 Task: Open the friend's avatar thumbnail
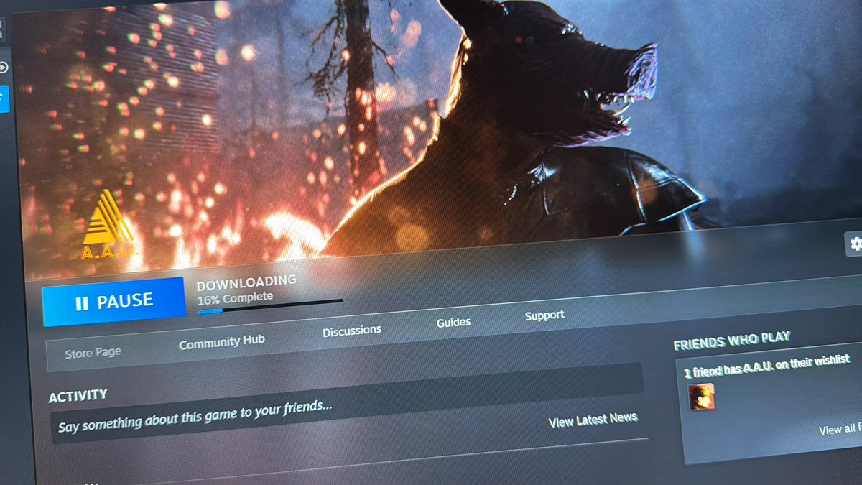pos(701,397)
